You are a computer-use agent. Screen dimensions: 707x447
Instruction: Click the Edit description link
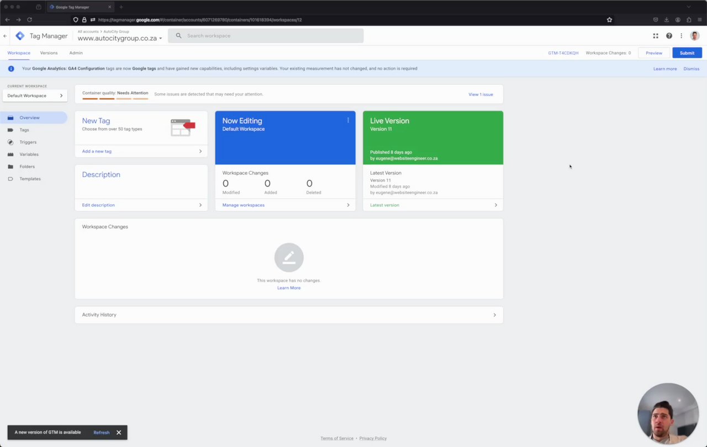click(x=98, y=205)
